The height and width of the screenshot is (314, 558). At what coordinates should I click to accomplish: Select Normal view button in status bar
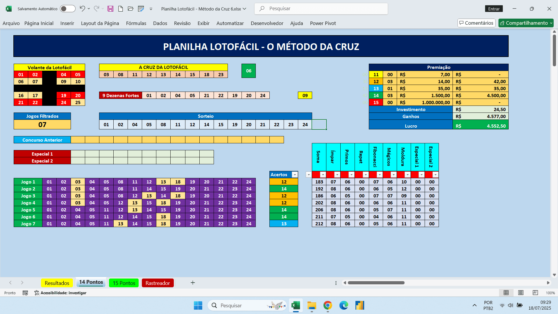pyautogui.click(x=506, y=293)
